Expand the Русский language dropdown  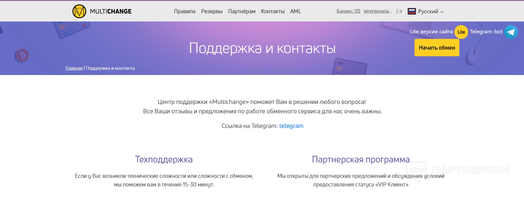pyautogui.click(x=431, y=12)
